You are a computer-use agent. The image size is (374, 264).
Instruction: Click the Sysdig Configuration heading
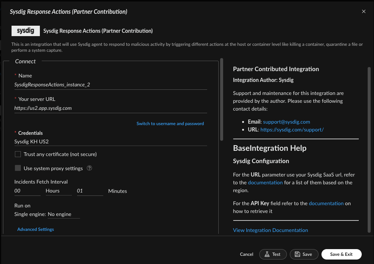261,161
